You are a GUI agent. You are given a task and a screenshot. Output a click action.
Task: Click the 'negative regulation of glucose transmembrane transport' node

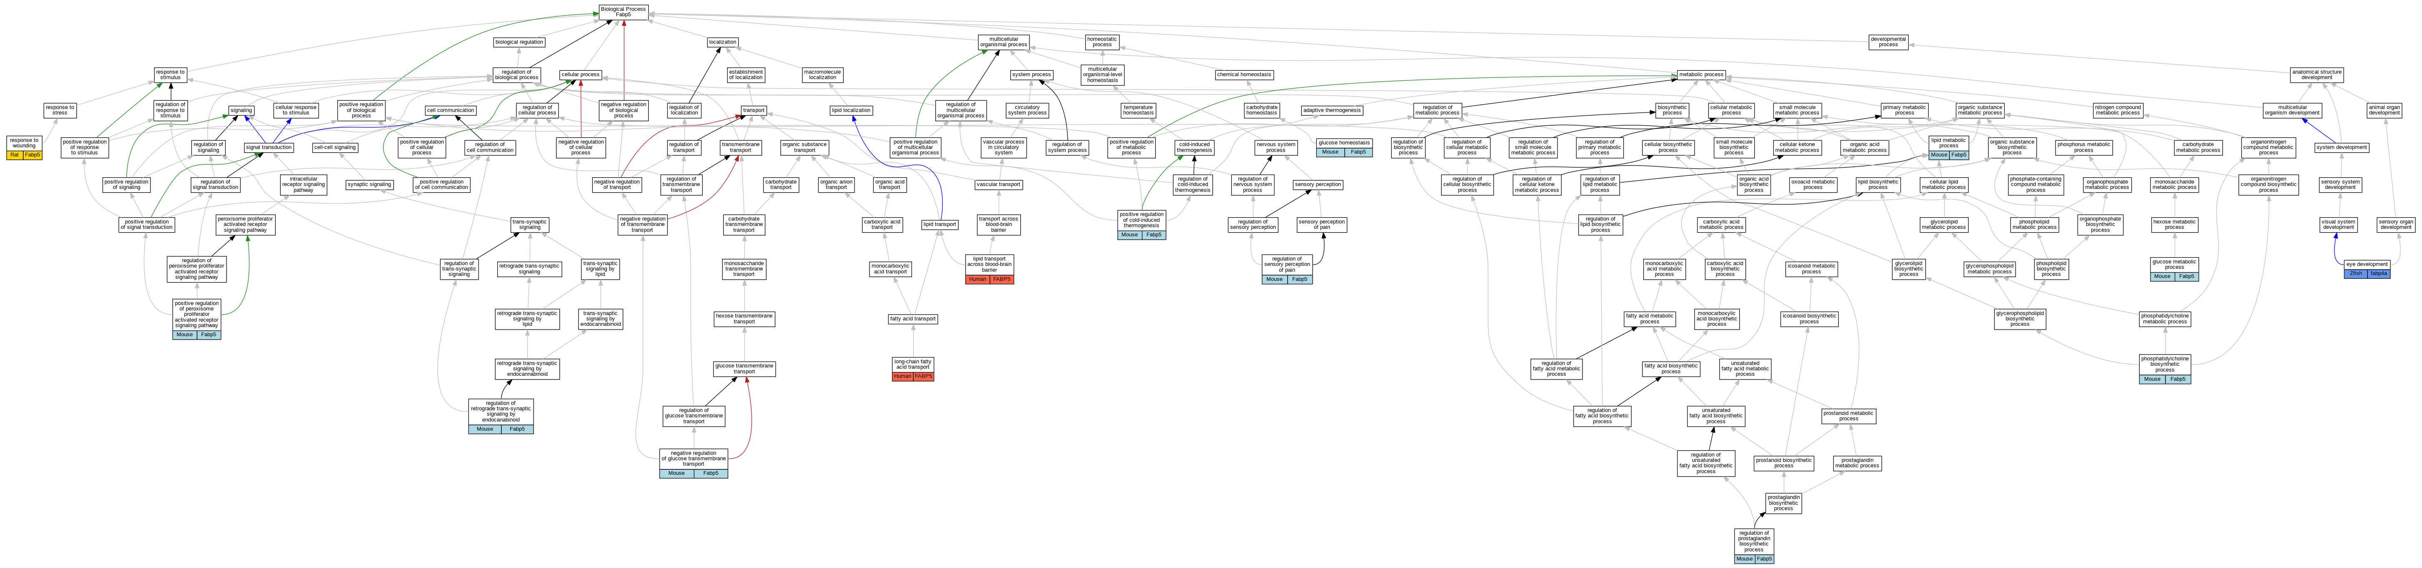click(x=693, y=459)
